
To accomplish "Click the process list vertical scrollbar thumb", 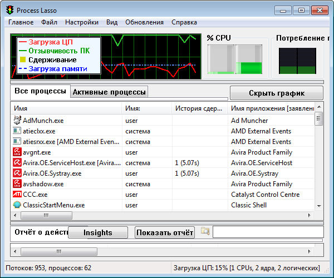I will (x=319, y=118).
